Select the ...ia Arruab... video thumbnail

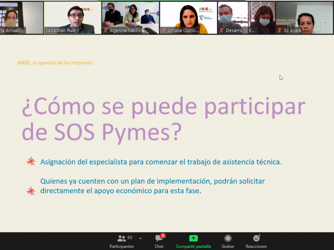coord(22,17)
